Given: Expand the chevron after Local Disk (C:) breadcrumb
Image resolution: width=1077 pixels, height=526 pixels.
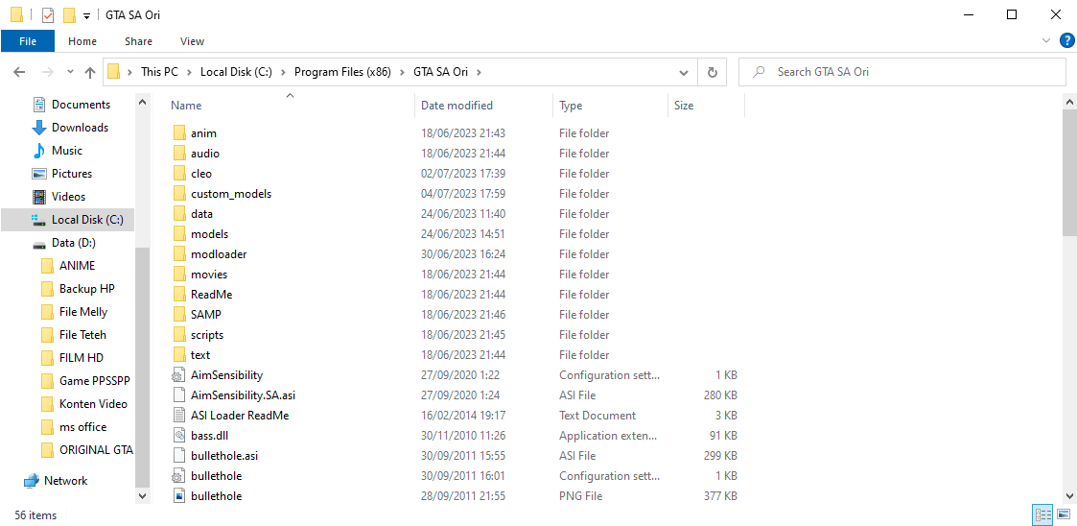Looking at the screenshot, I should (283, 71).
